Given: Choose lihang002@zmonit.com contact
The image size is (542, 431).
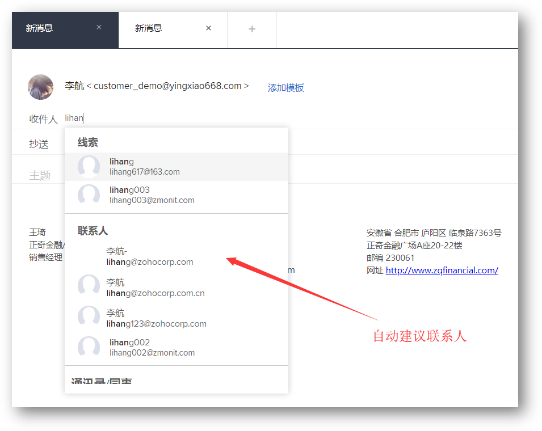Looking at the screenshot, I should (152, 347).
